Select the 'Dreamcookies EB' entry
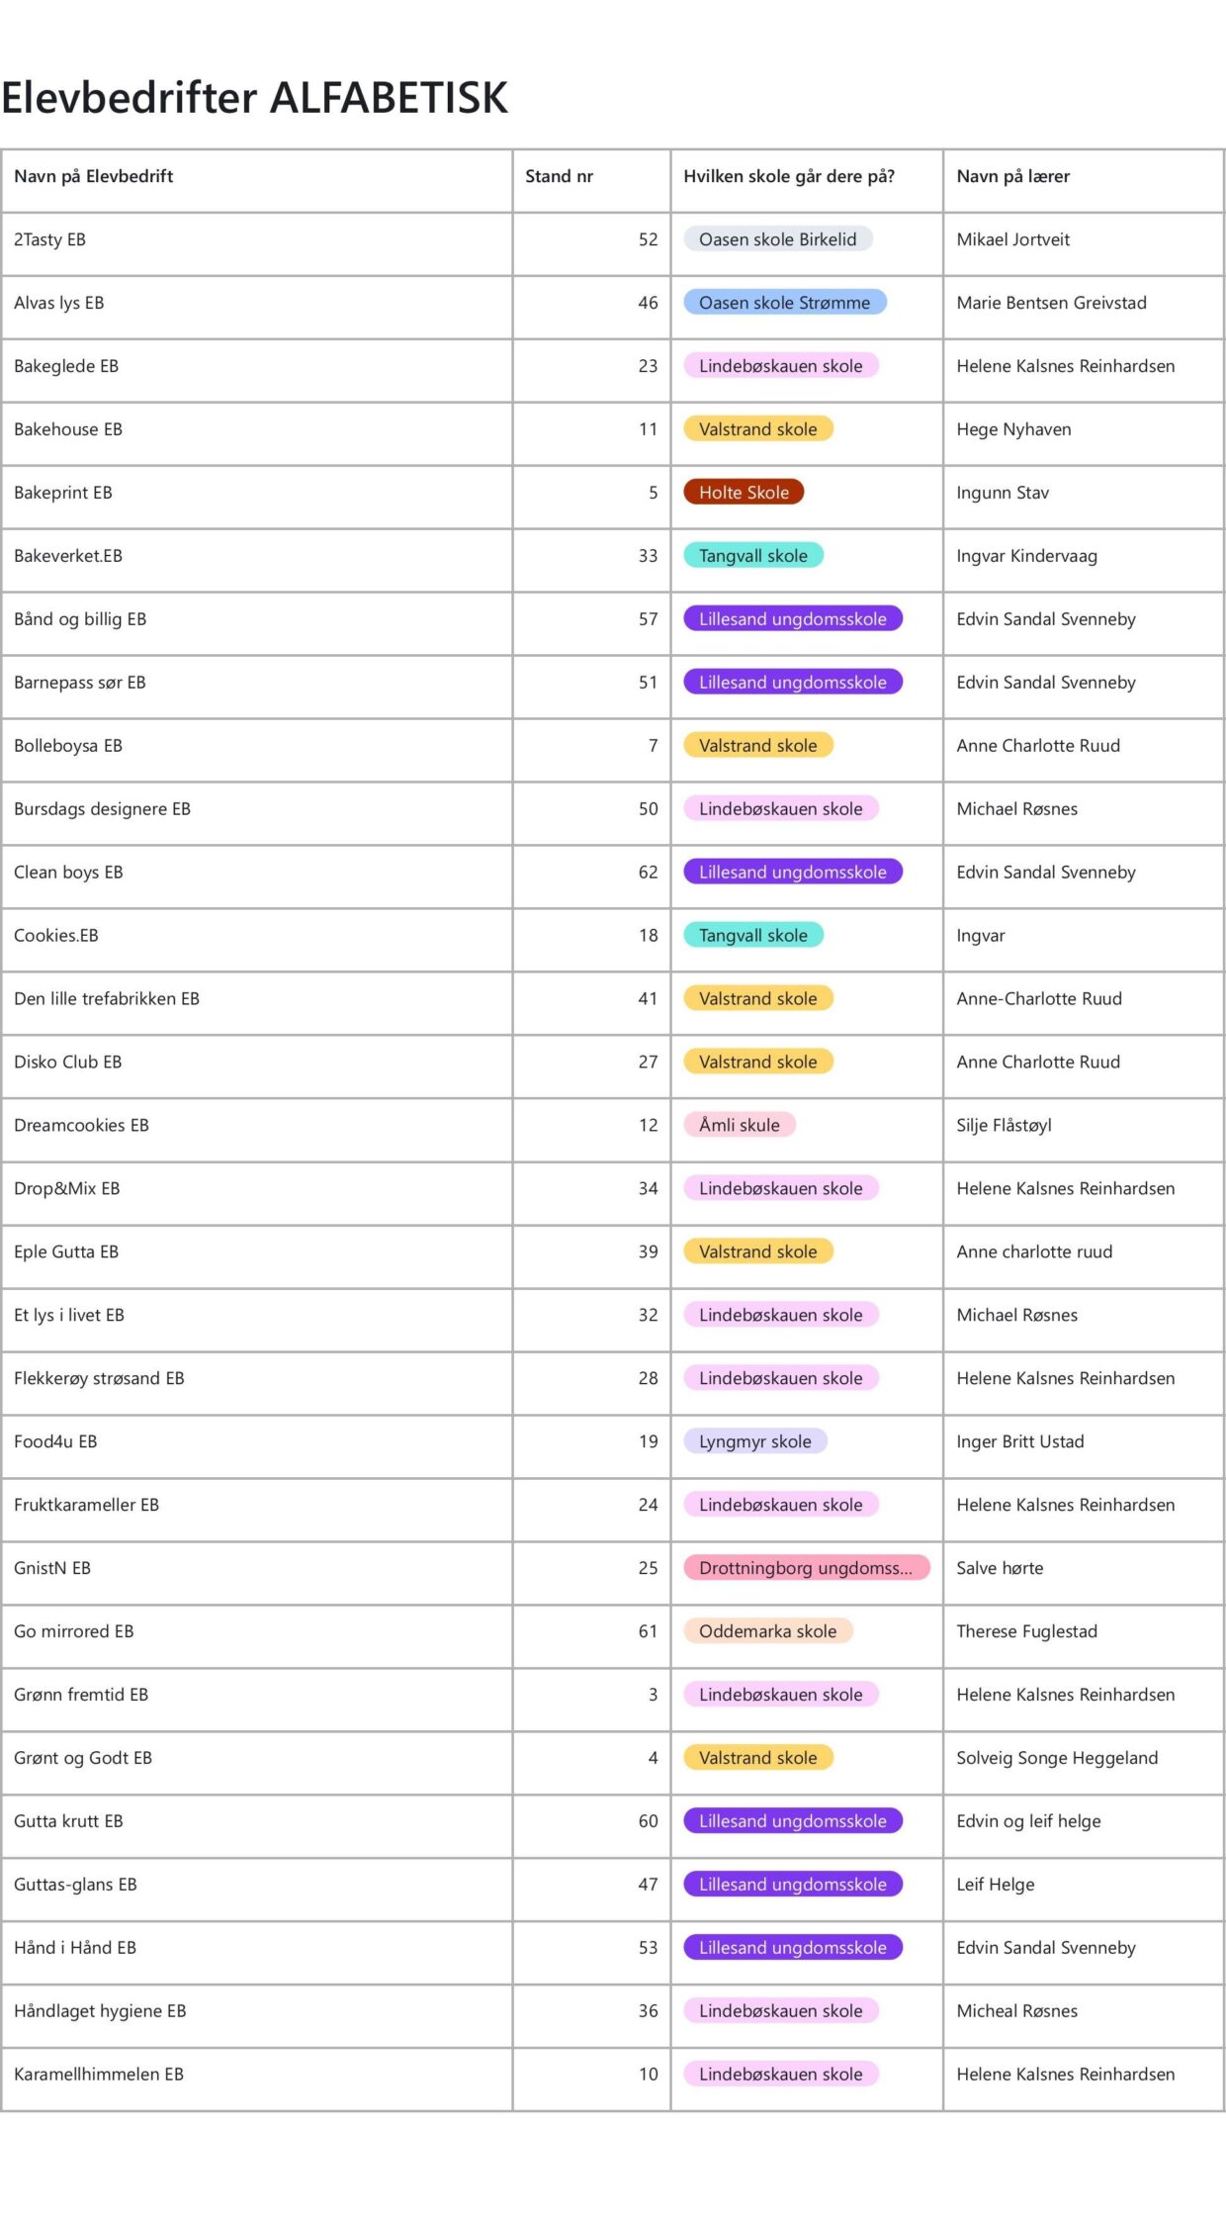Screen dimensions: 1226x2220 point(81,1125)
